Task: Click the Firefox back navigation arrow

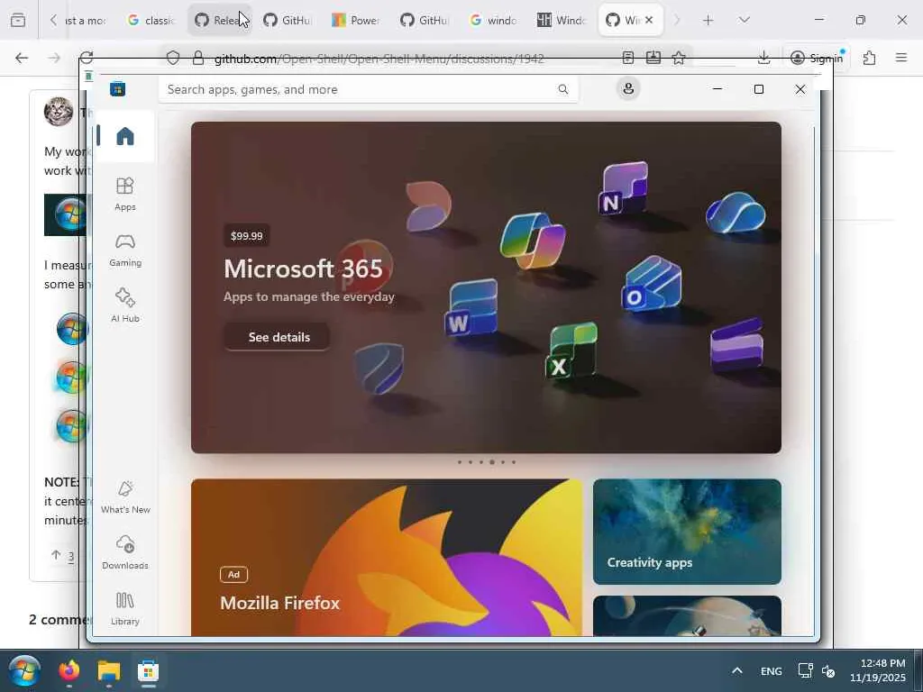Action: click(x=22, y=58)
